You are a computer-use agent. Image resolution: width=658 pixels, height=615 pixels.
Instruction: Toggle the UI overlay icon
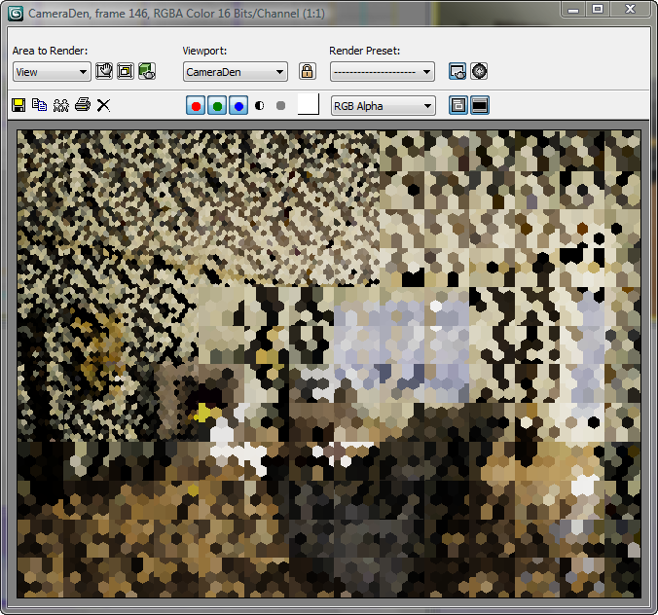(x=458, y=105)
